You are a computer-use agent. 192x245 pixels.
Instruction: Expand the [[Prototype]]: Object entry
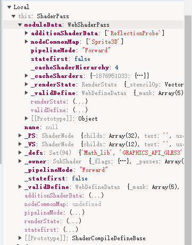coord(27,118)
